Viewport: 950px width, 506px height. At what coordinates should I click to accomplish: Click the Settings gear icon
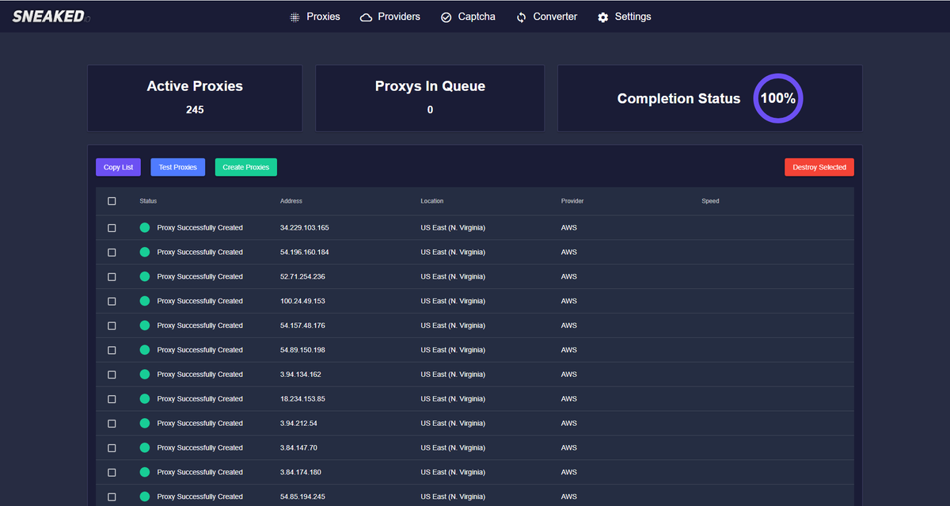click(x=603, y=17)
